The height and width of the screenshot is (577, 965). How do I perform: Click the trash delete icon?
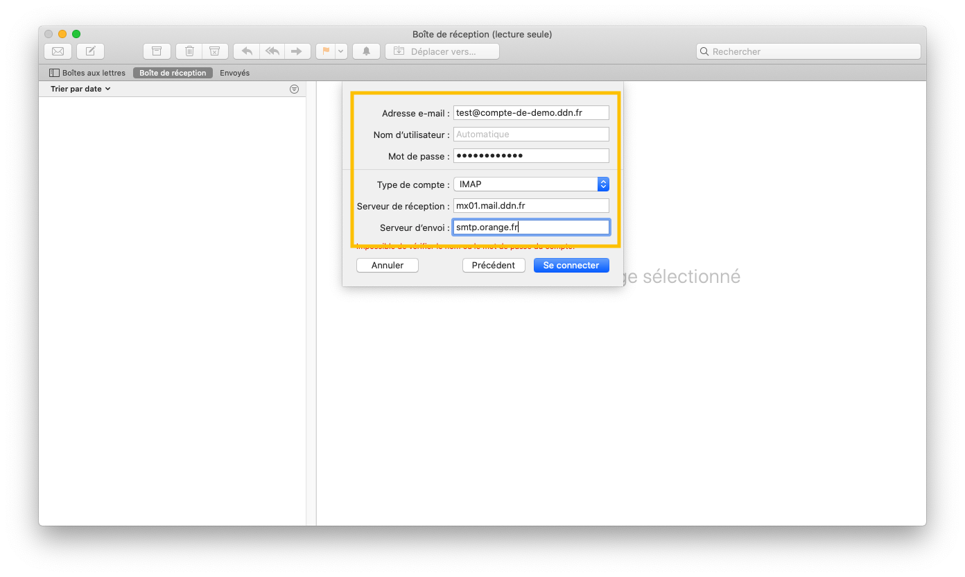(x=189, y=51)
